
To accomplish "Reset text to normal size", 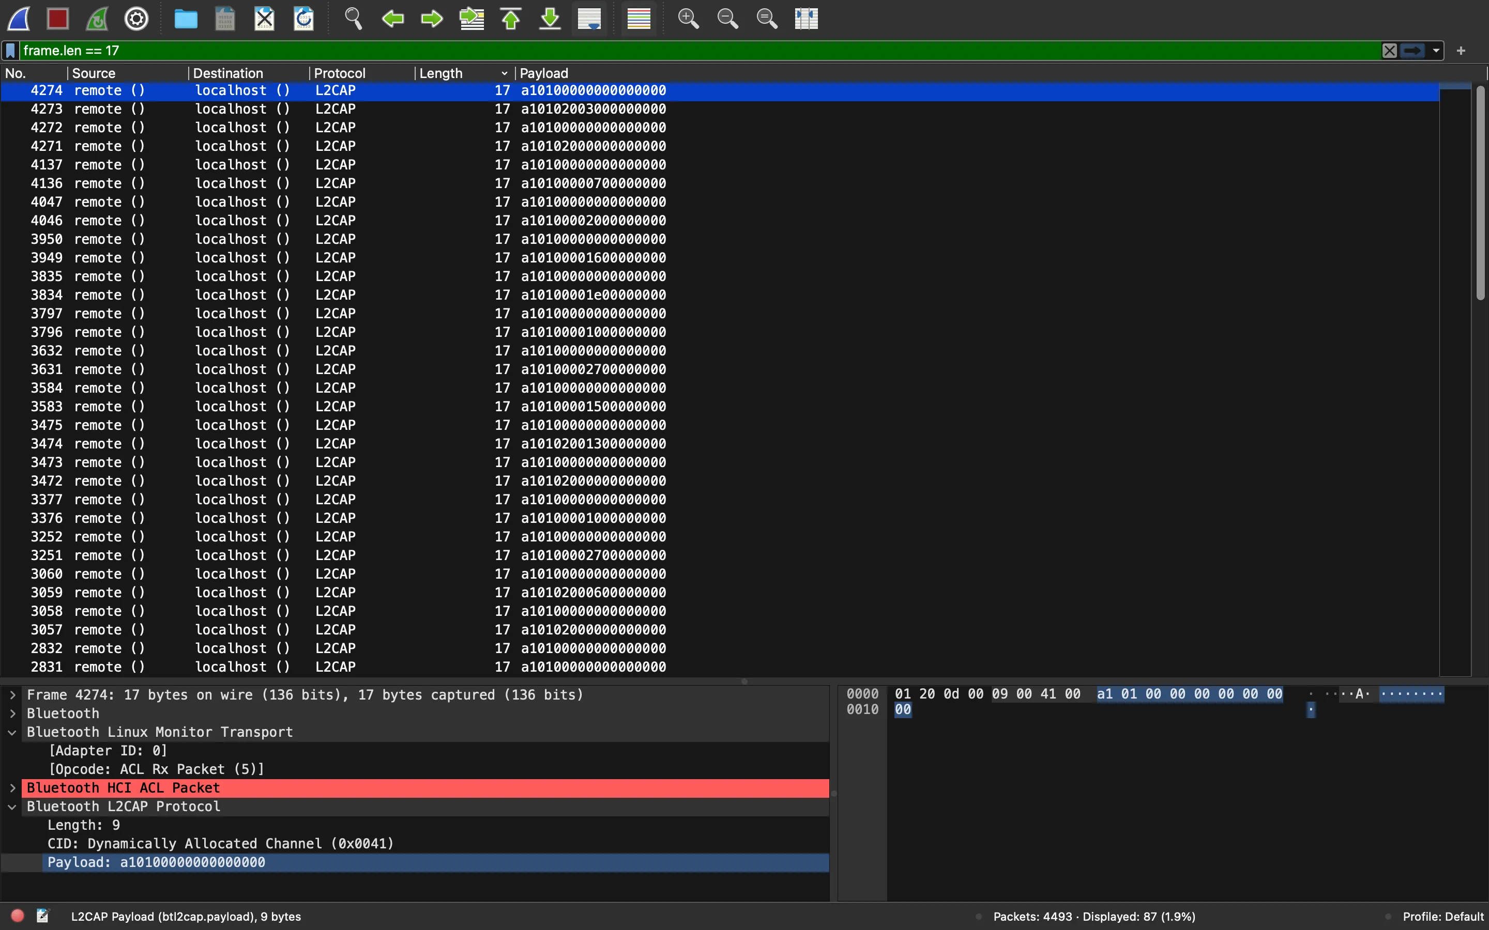I will (x=767, y=19).
